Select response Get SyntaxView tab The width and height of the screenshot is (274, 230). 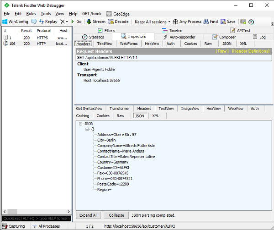(89, 109)
